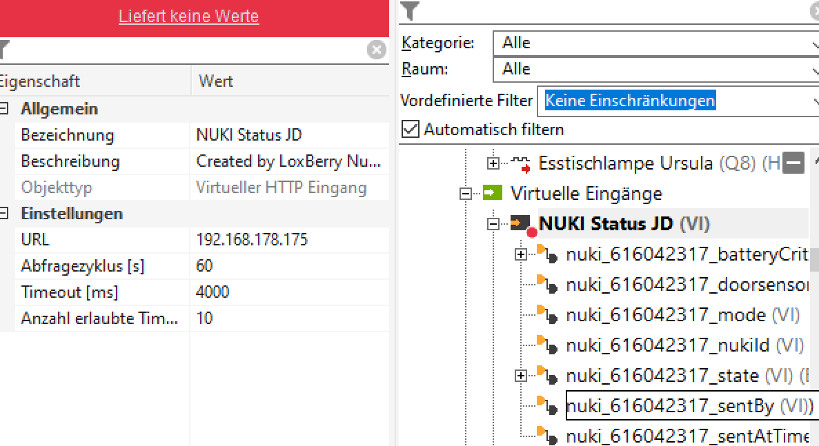Edit the Bezeichnung value 'NUKI Status JD'

290,135
